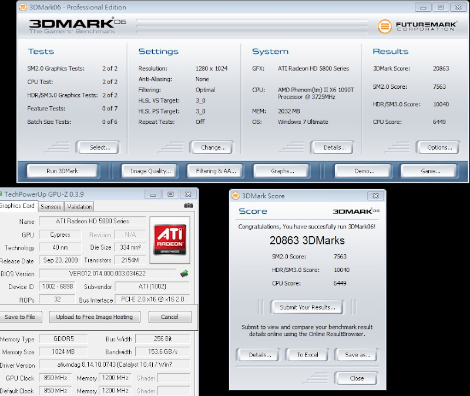Minimize the 3DMark06 main window

[x=423, y=8]
